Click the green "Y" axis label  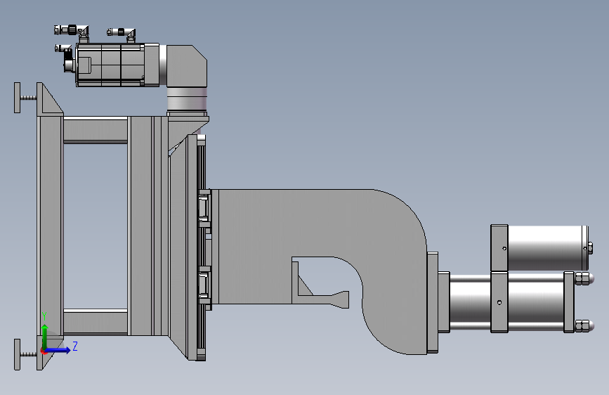[44, 316]
